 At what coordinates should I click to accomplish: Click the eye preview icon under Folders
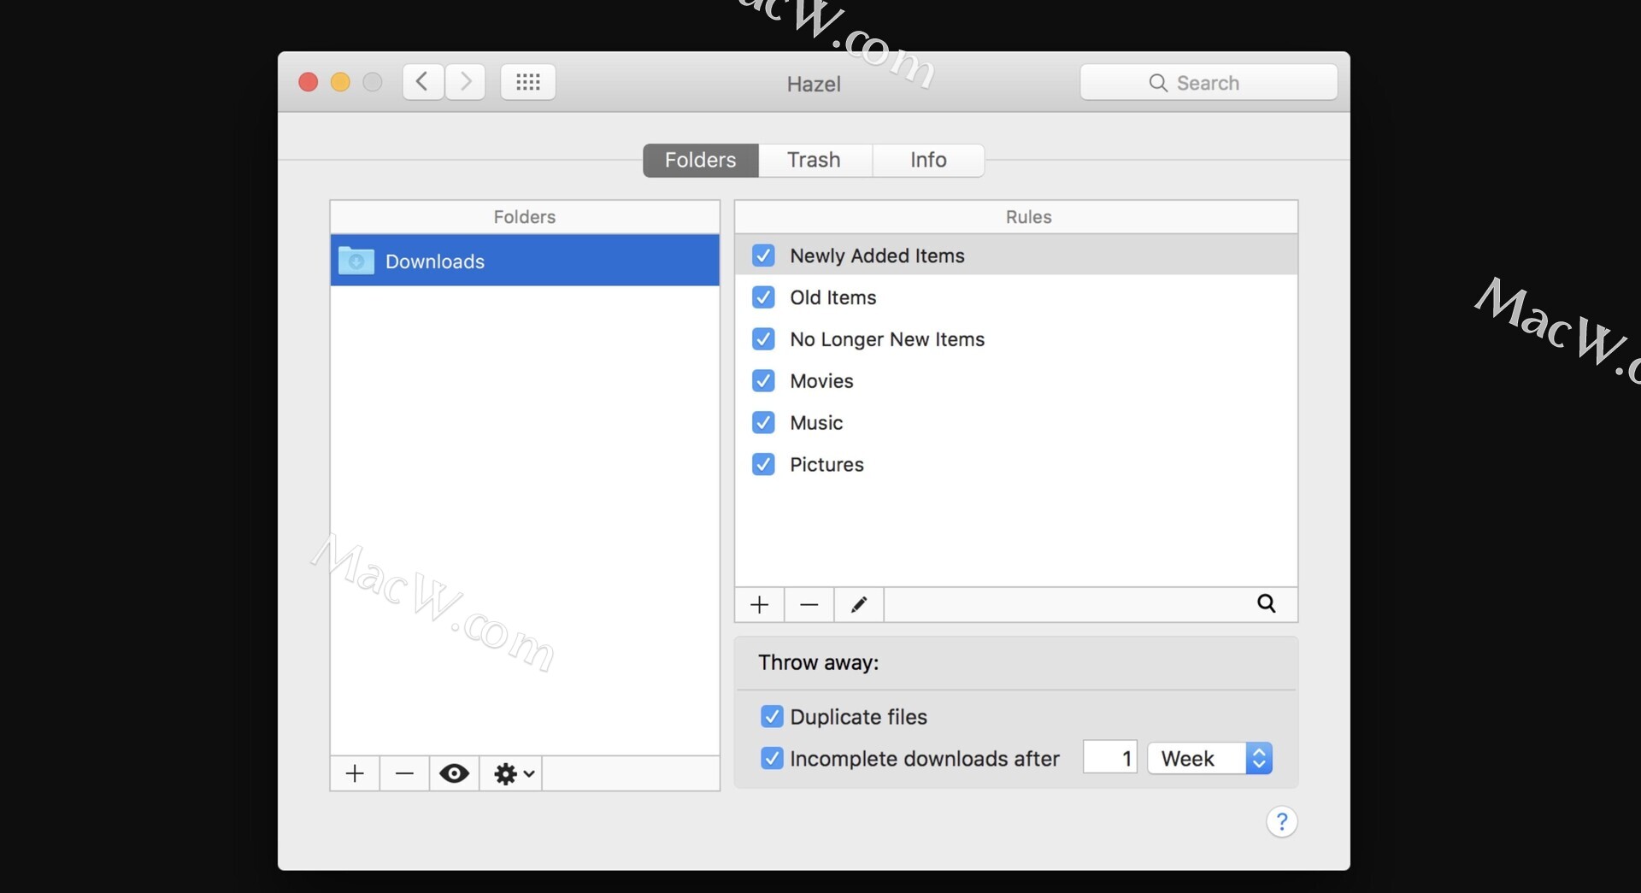pyautogui.click(x=454, y=774)
